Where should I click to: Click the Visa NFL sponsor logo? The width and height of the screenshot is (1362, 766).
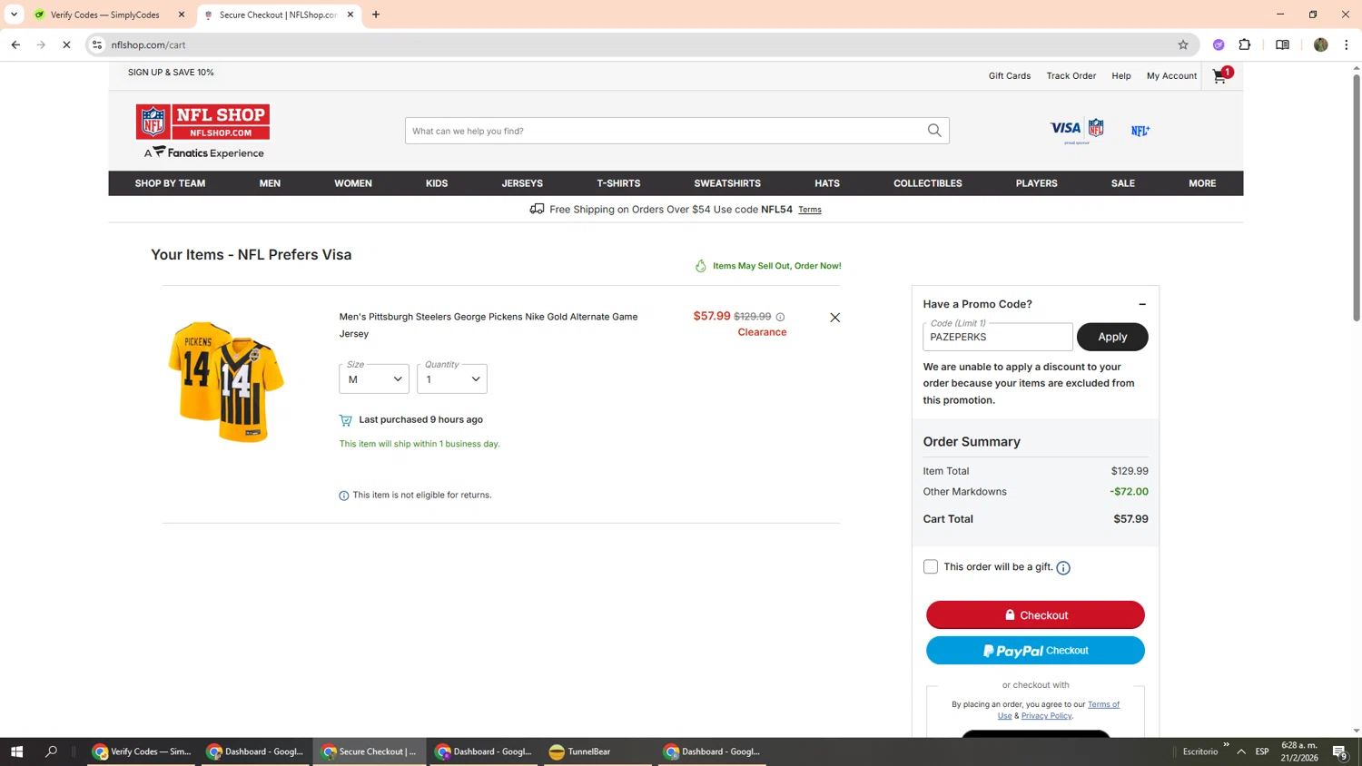(1077, 130)
